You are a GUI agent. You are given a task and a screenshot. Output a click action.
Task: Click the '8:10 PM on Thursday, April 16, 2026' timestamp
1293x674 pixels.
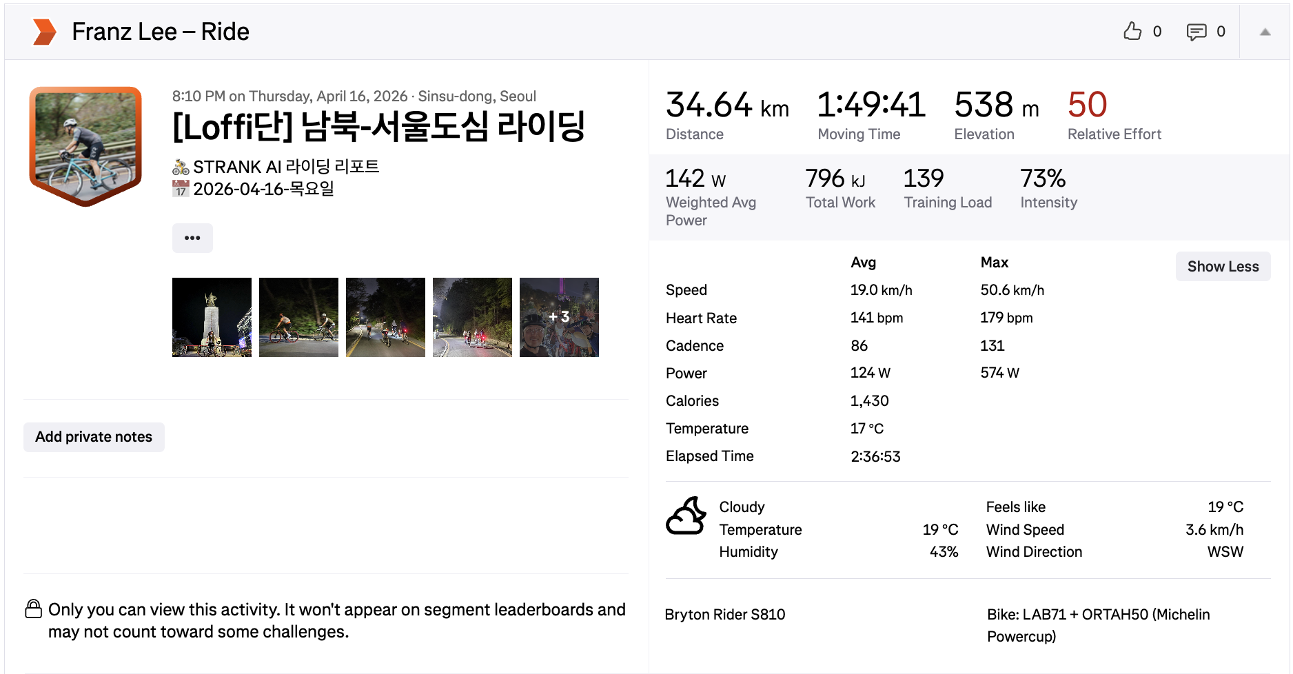(x=290, y=96)
